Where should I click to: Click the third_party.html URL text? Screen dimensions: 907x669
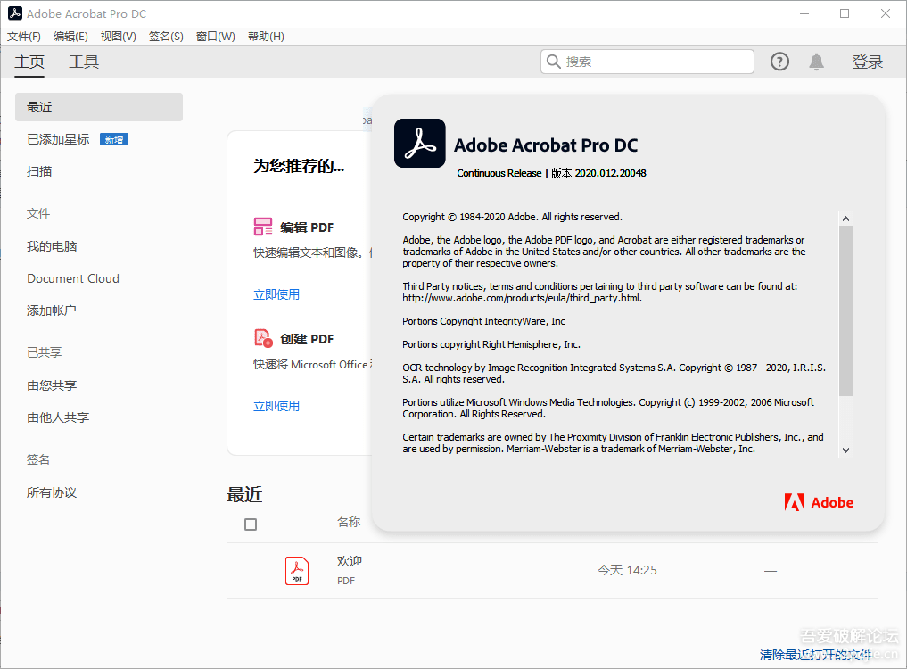point(522,298)
